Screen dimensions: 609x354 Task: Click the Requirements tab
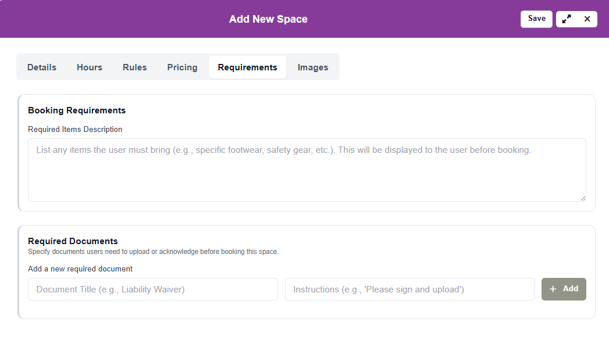(x=247, y=67)
